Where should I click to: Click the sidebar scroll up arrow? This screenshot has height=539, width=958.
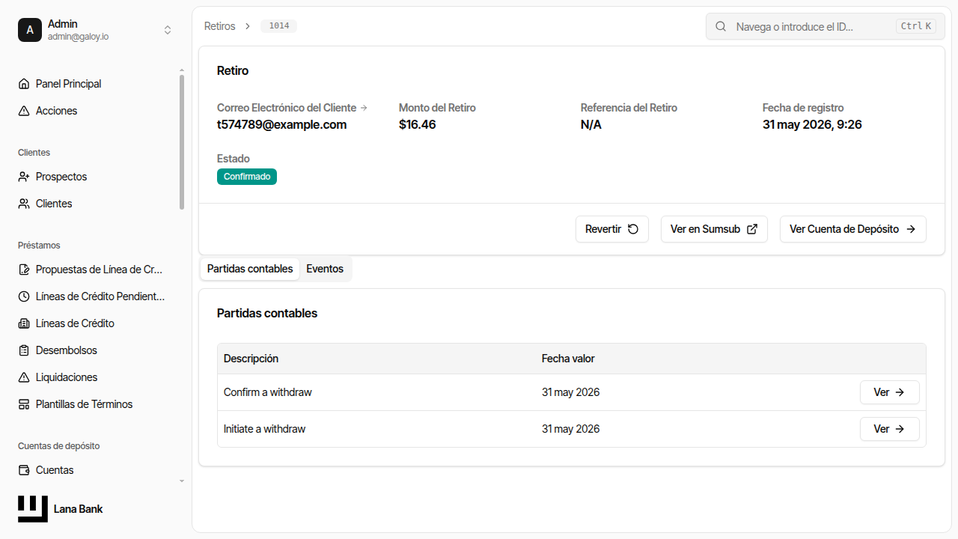(x=182, y=70)
